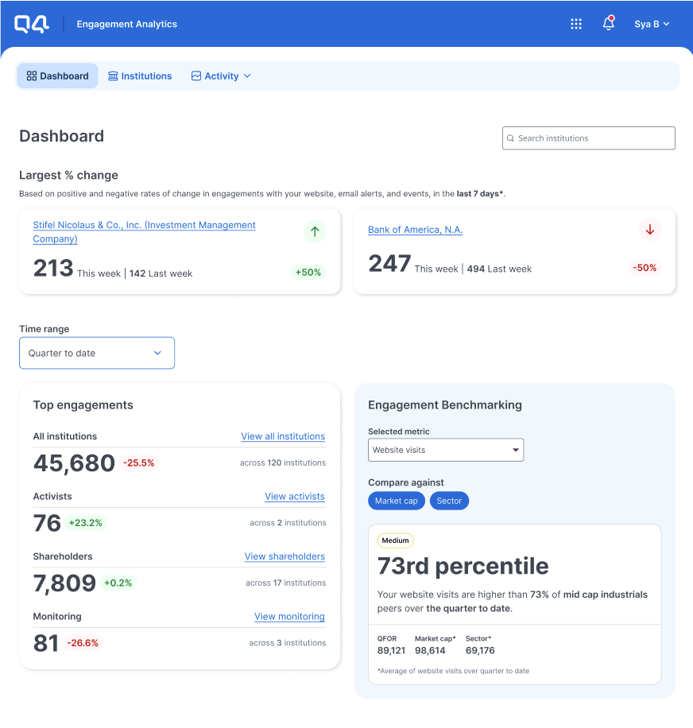Viewport: 693px width, 728px height.
Task: Toggle the Market cap comparison chip
Action: 396,501
